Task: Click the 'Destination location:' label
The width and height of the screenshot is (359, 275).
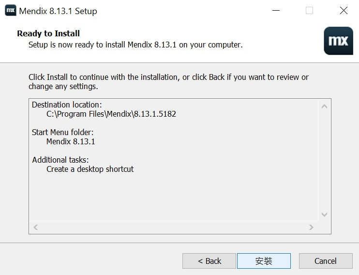Action: click(67, 105)
